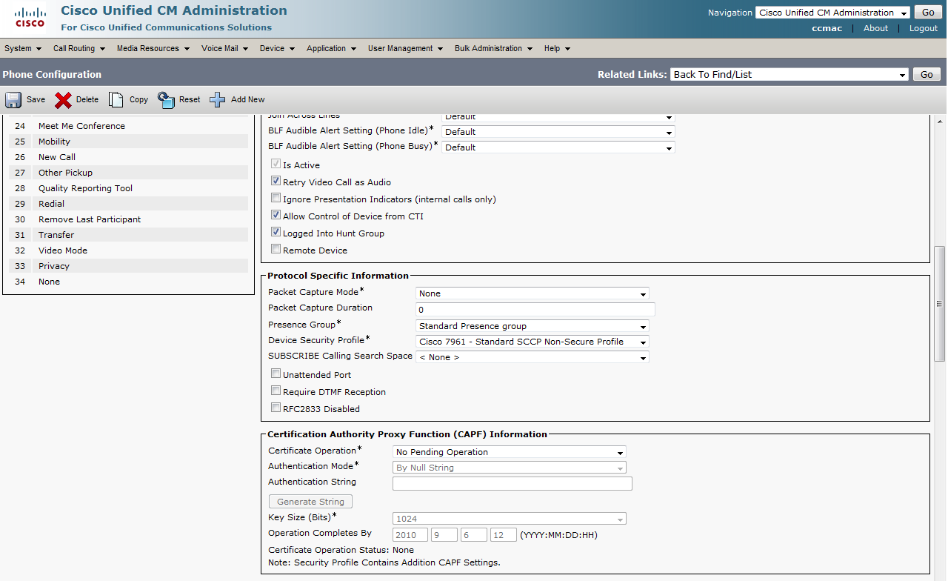Open the Certificate Operation dropdown
This screenshot has height=581, width=948.
[509, 452]
